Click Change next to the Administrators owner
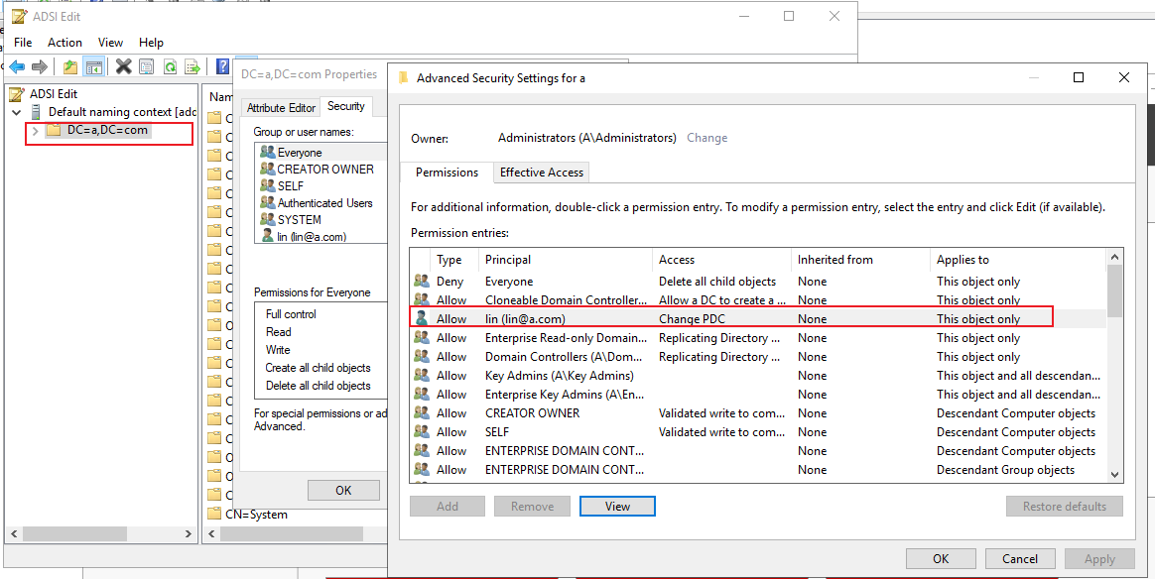The height and width of the screenshot is (579, 1155). tap(706, 138)
